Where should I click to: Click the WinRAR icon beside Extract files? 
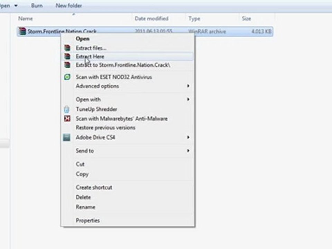(67, 48)
